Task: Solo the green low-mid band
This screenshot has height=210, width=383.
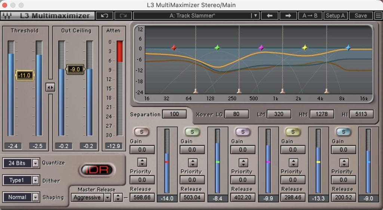Action: click(x=192, y=131)
